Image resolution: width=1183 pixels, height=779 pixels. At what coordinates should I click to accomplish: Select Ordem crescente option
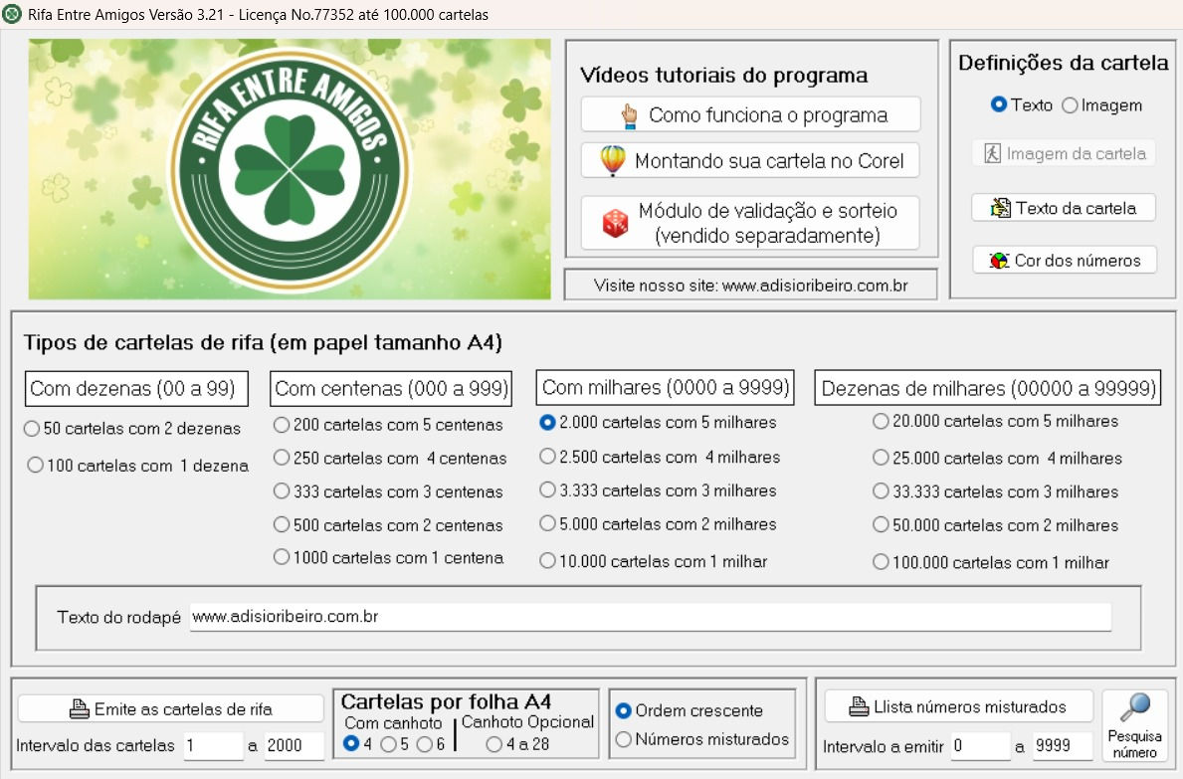pyautogui.click(x=623, y=710)
